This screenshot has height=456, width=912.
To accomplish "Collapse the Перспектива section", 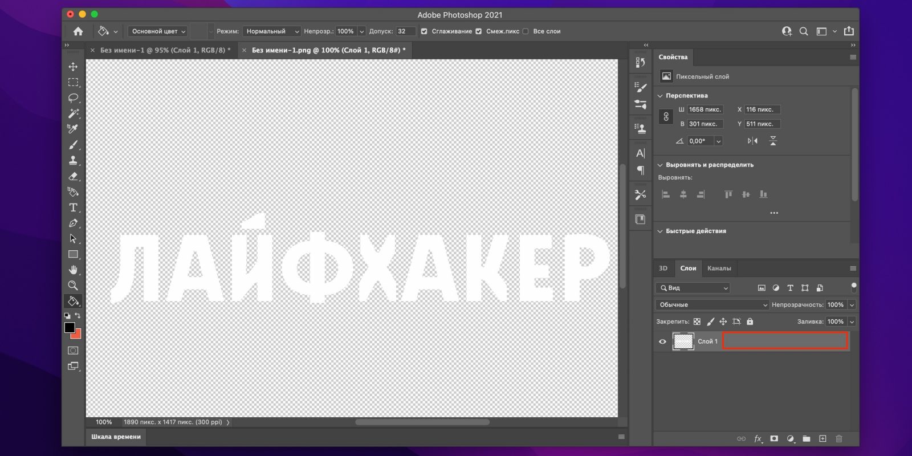I will pos(661,96).
